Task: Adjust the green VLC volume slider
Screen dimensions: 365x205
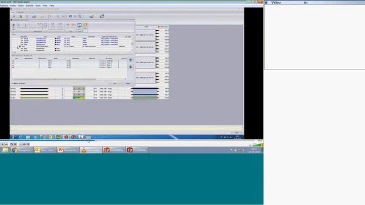Action: coord(257,145)
